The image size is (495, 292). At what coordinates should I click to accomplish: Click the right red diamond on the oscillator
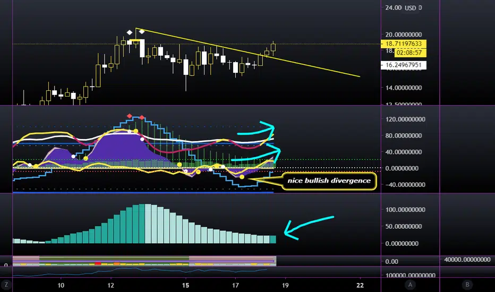point(142,118)
